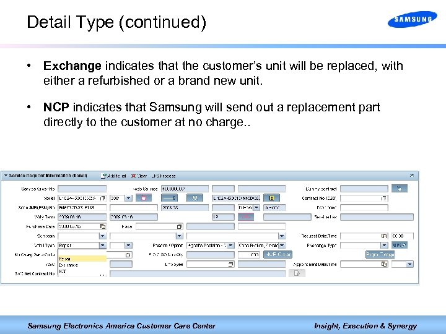Expand the third, widest Symptom dropdown
Viewport: 446px width, 334px height.
click(x=282, y=236)
